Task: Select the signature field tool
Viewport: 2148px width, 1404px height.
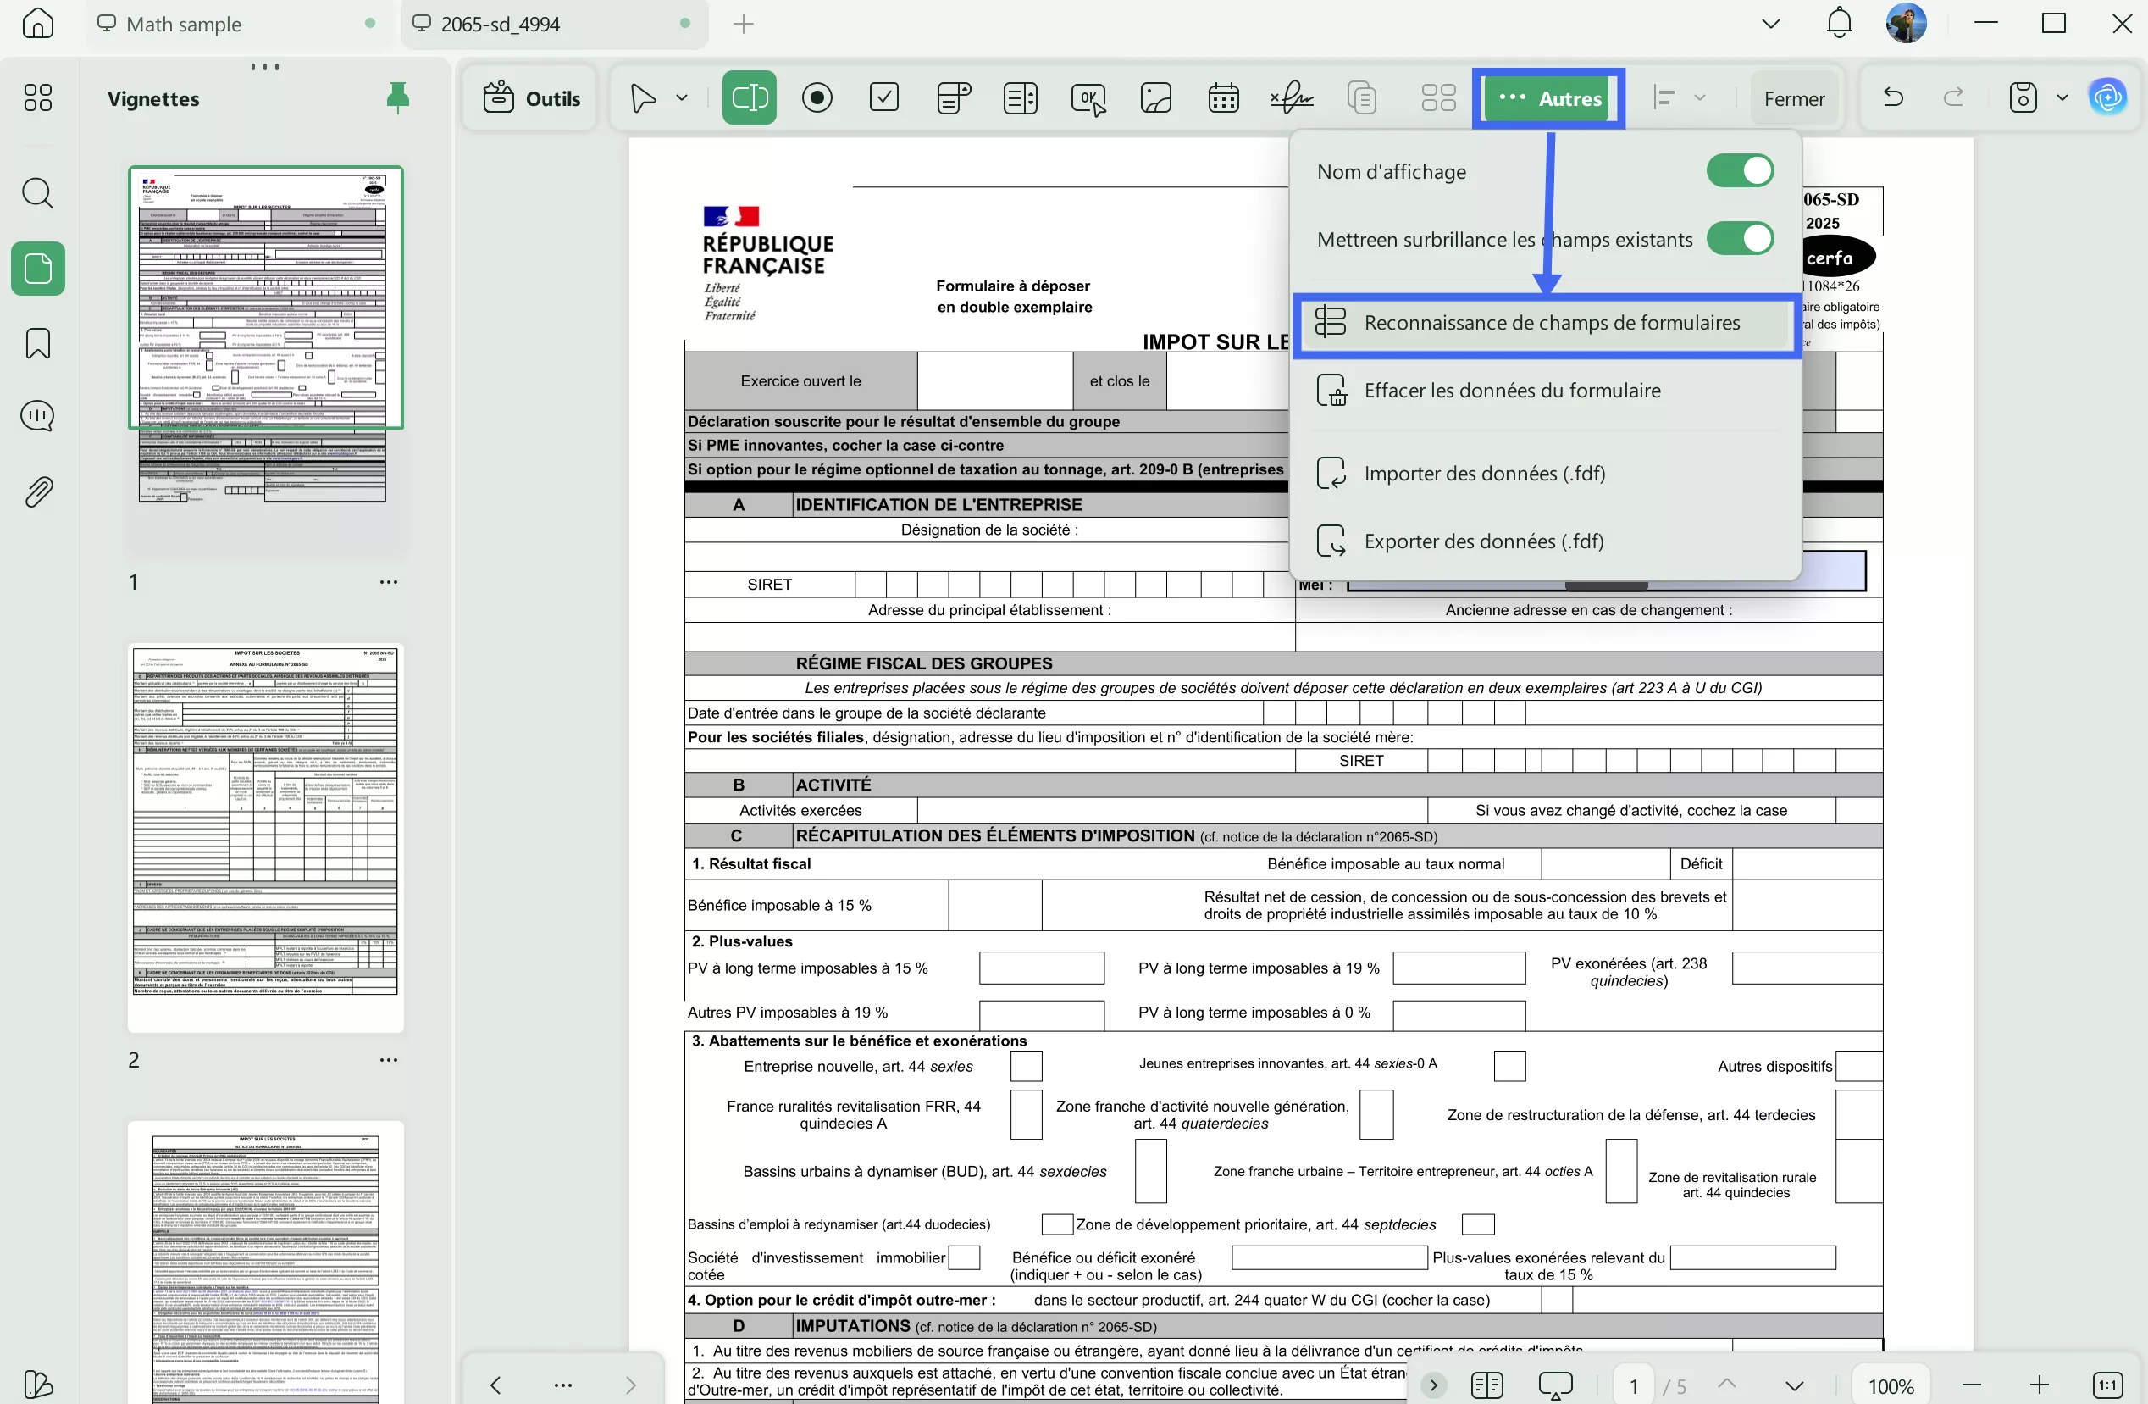Action: click(1291, 97)
